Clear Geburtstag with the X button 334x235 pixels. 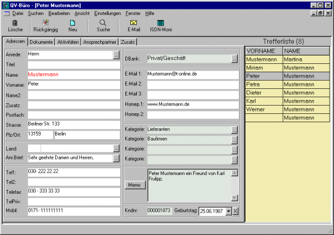coord(235,211)
